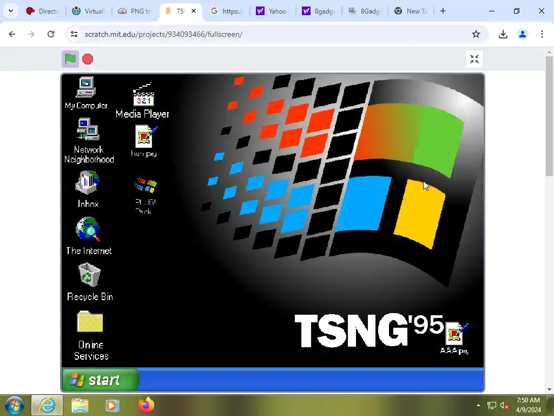Screen dimensions: 554x416
Task: Switch to the Directo tab
Action: tap(43, 11)
